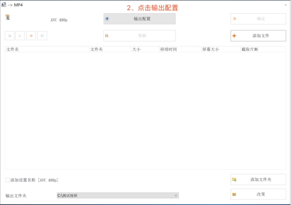Click the 改变 change folder button
The image size is (291, 205).
pyautogui.click(x=258, y=195)
